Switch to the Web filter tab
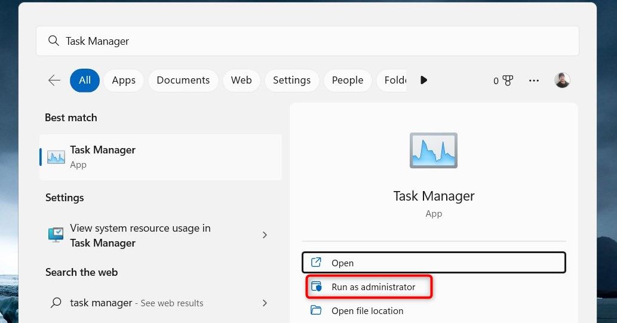The width and height of the screenshot is (617, 323). tap(241, 80)
